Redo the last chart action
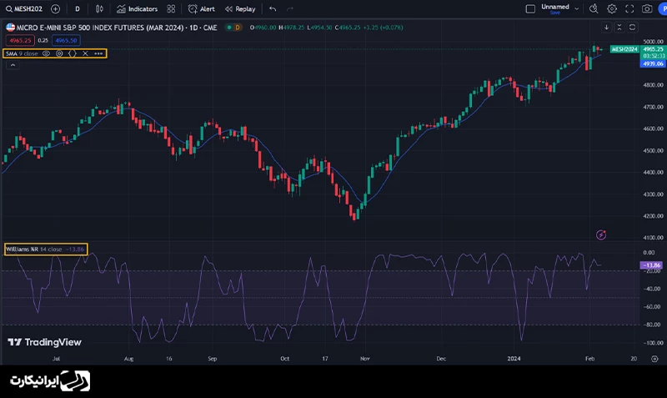Screen dimensions: 667x398 pyautogui.click(x=290, y=8)
